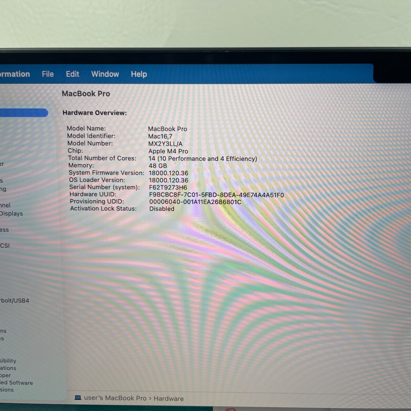
Task: Click the "Hardware UUID:" label
Action: point(93,194)
